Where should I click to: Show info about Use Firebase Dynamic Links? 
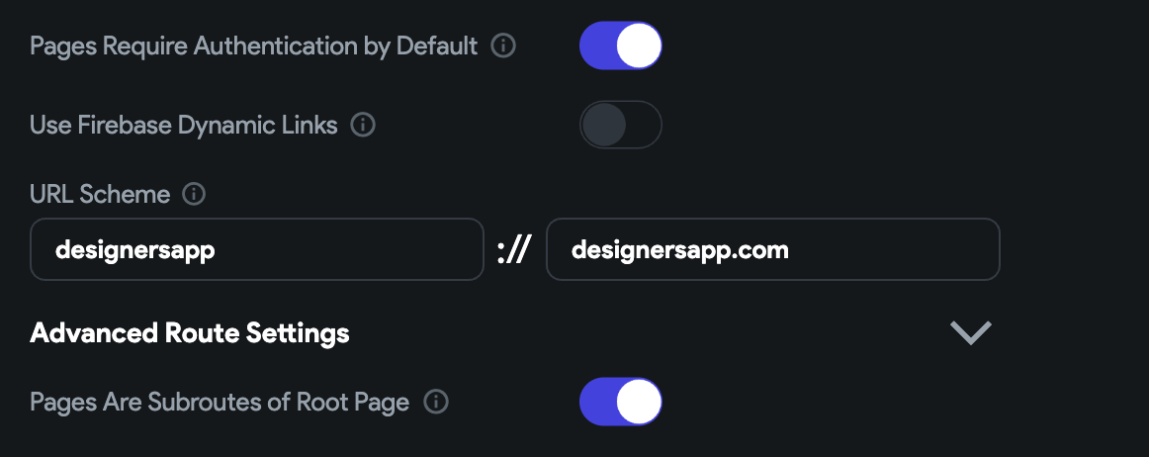(363, 125)
